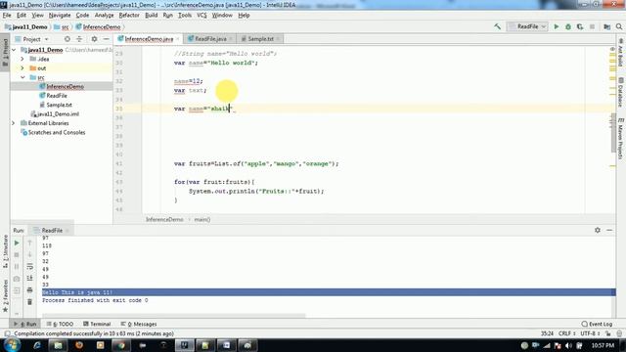
Task: Open Chrome from taskbar
Action: (121, 345)
